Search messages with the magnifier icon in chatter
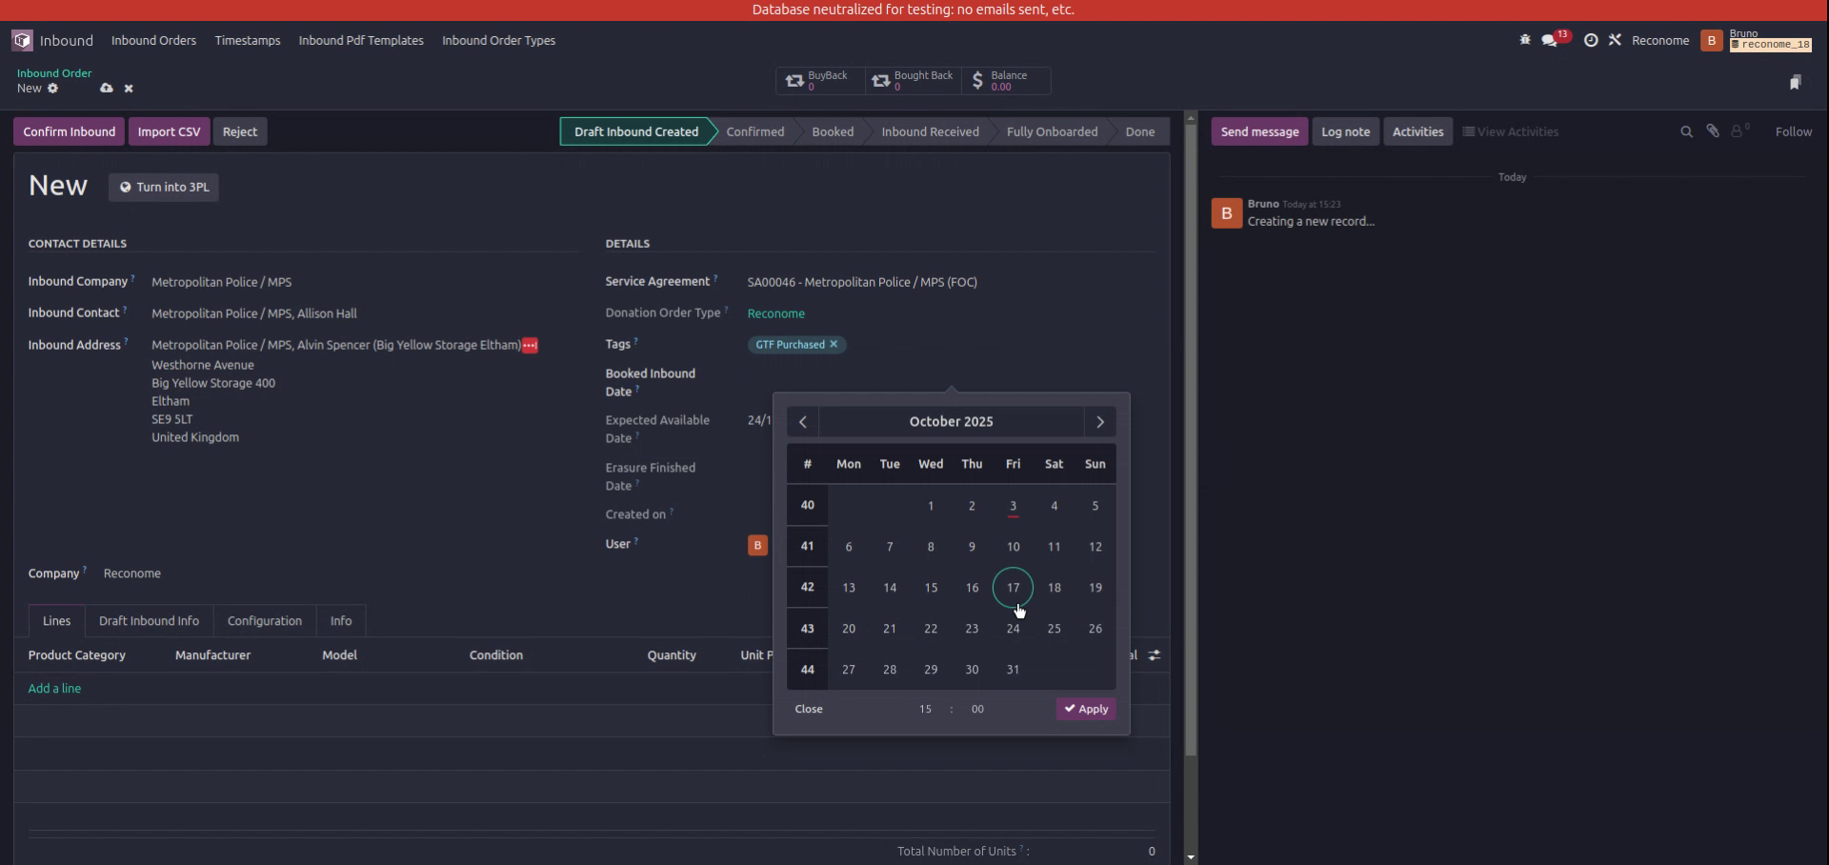The height and width of the screenshot is (865, 1829). coord(1685,131)
